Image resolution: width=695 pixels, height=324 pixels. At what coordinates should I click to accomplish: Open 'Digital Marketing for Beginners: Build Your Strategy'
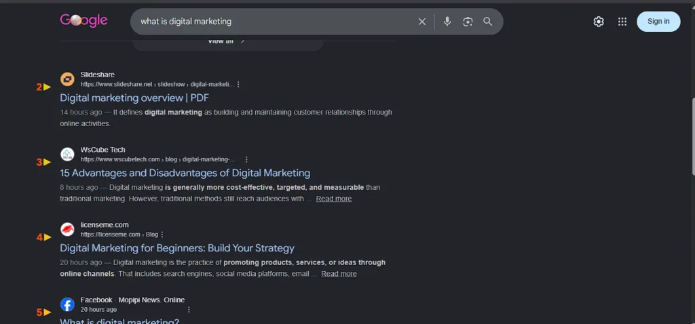pos(177,248)
